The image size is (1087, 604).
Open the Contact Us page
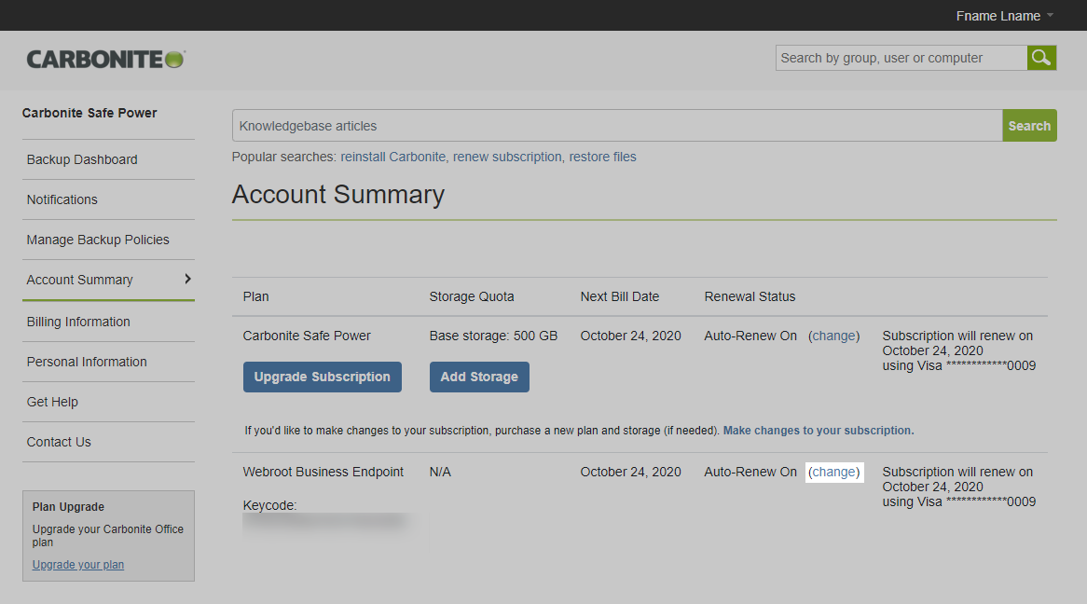59,442
